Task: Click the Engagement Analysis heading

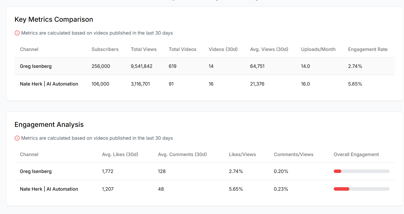Action: click(x=49, y=125)
